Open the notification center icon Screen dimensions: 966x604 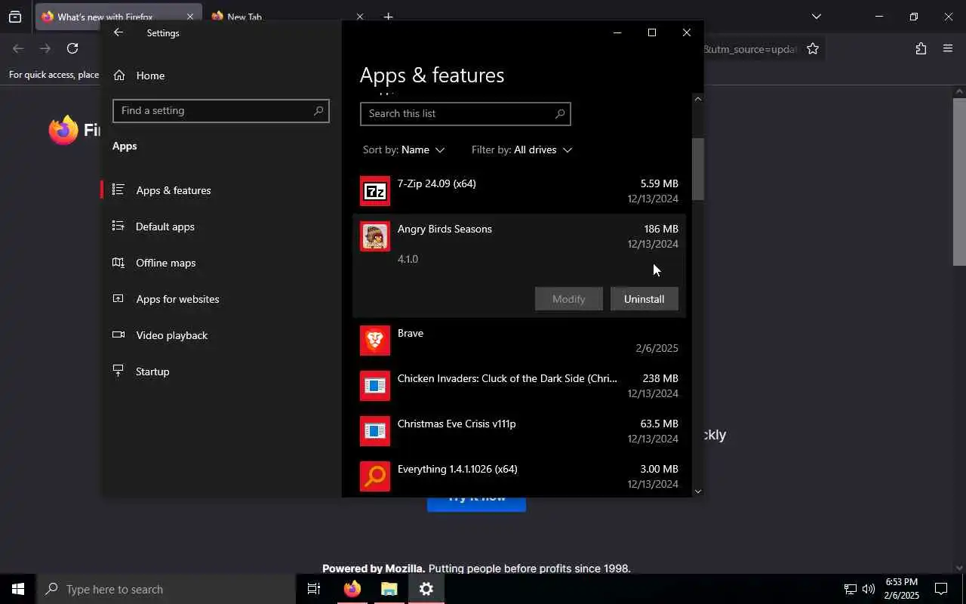click(x=941, y=589)
